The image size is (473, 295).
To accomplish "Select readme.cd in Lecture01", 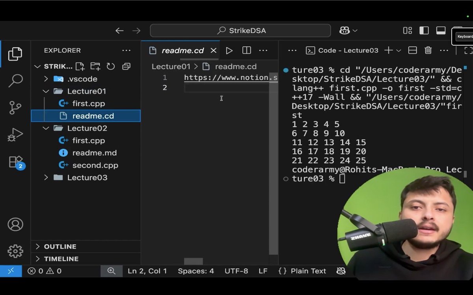I will tap(86, 116).
